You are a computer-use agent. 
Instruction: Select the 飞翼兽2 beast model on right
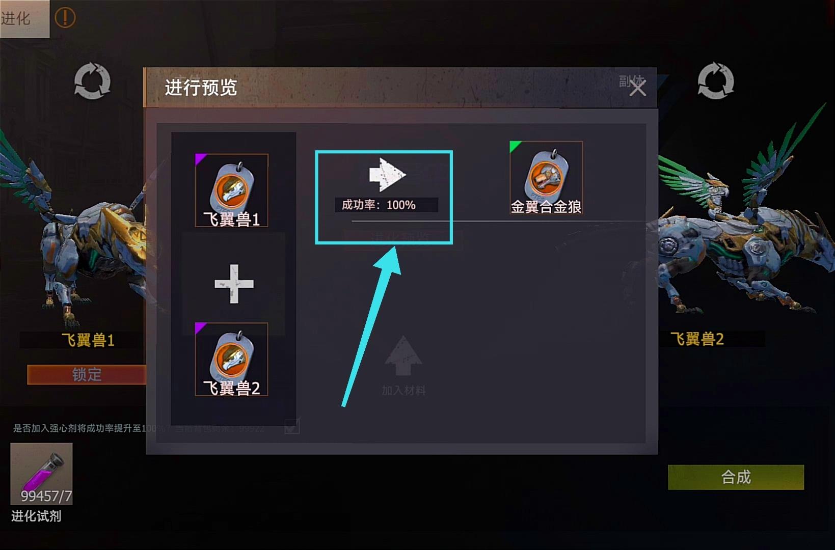[x=744, y=219]
